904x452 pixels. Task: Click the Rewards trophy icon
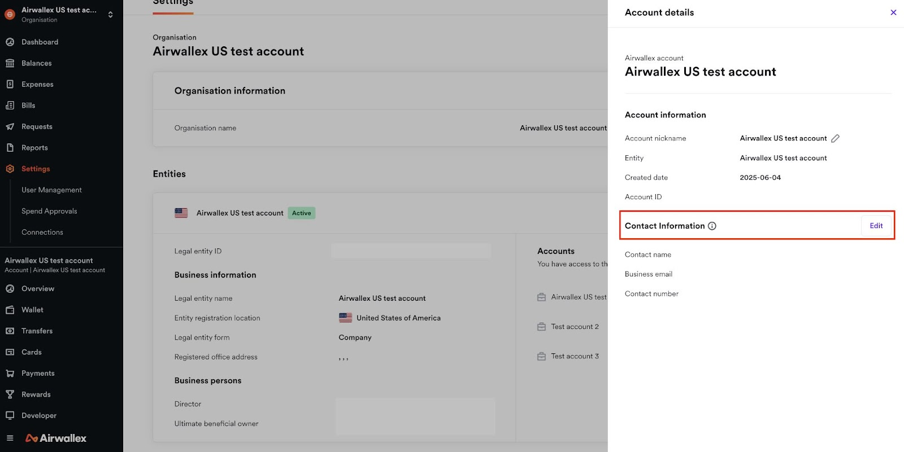coord(10,394)
